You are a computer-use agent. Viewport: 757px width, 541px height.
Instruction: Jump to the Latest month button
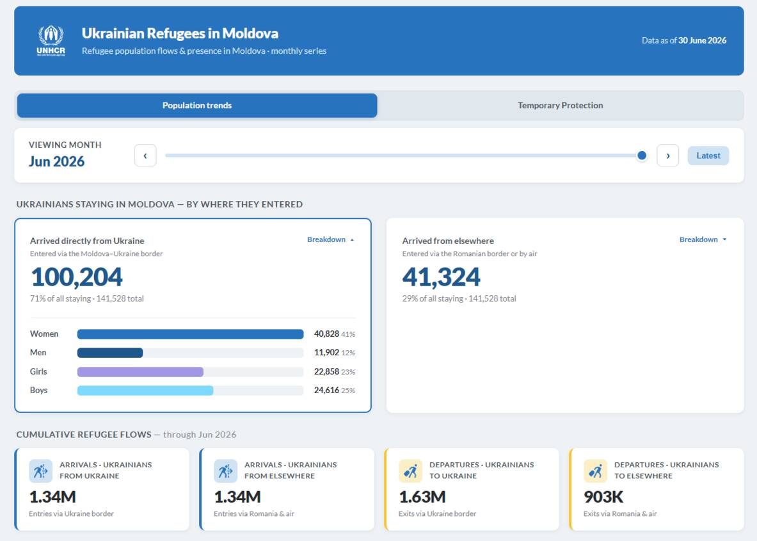click(x=708, y=156)
